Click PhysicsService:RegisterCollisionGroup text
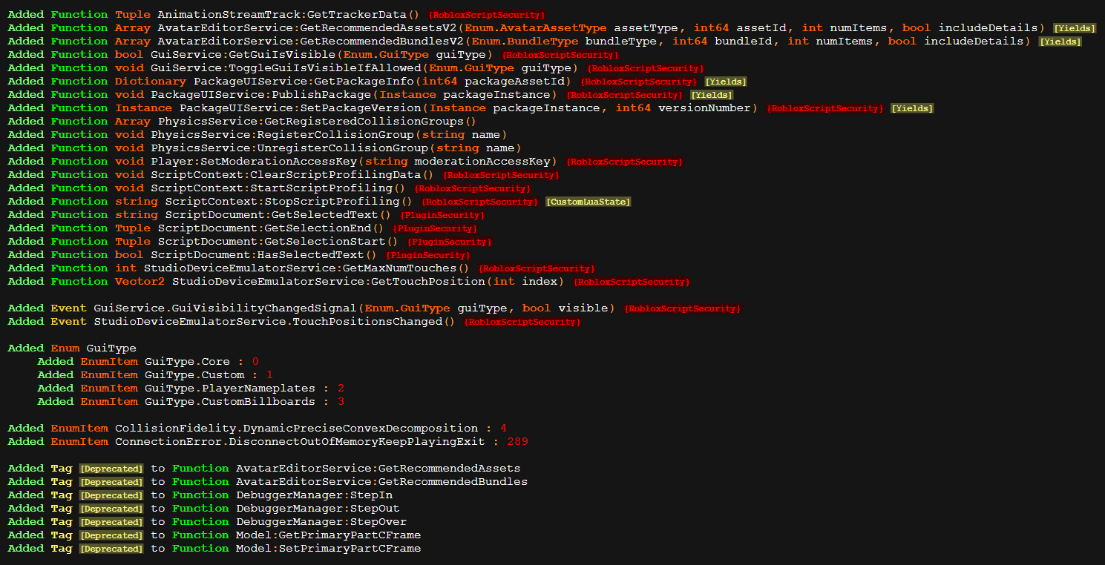Screen dimensions: 1105x565 point(282,134)
